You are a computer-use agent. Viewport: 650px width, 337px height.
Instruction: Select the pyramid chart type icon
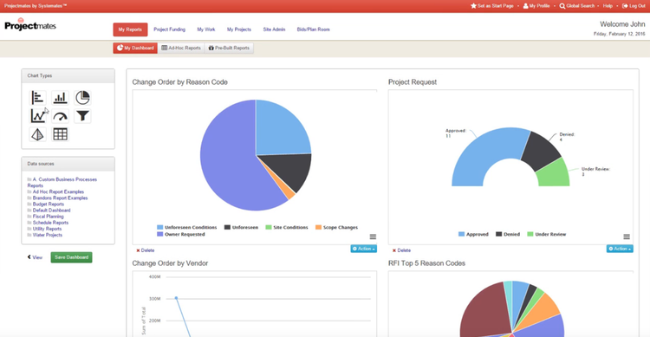[38, 134]
